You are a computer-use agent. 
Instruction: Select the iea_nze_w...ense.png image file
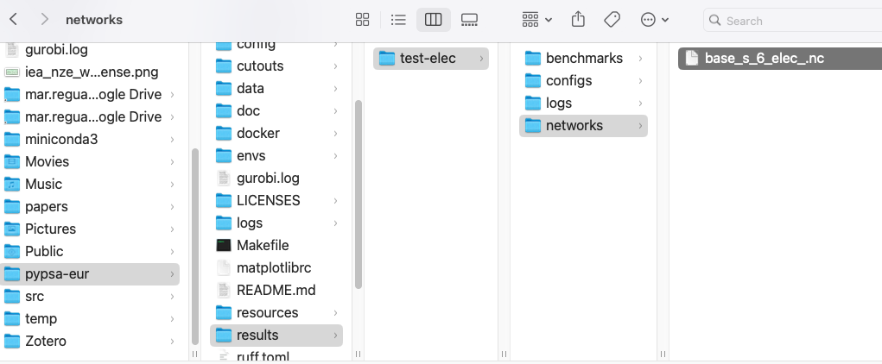click(90, 72)
